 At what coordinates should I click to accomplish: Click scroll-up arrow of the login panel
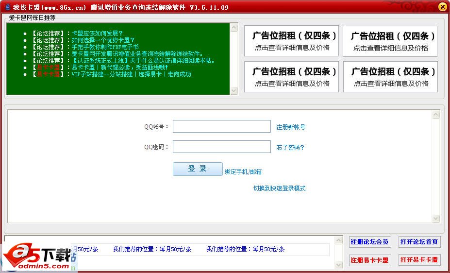pyautogui.click(x=435, y=115)
